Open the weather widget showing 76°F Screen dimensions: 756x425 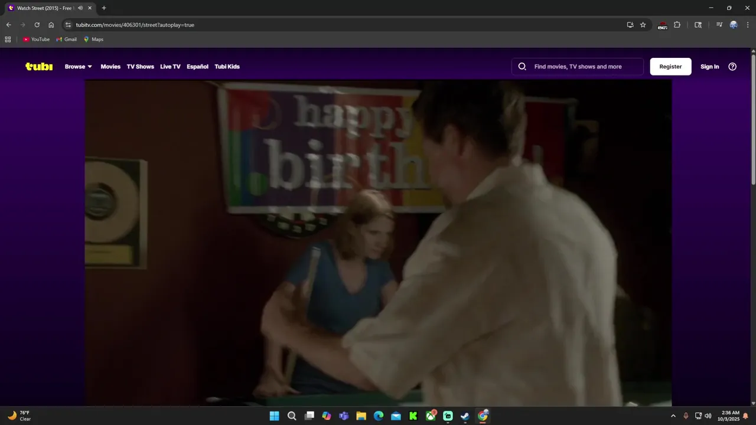point(19,416)
